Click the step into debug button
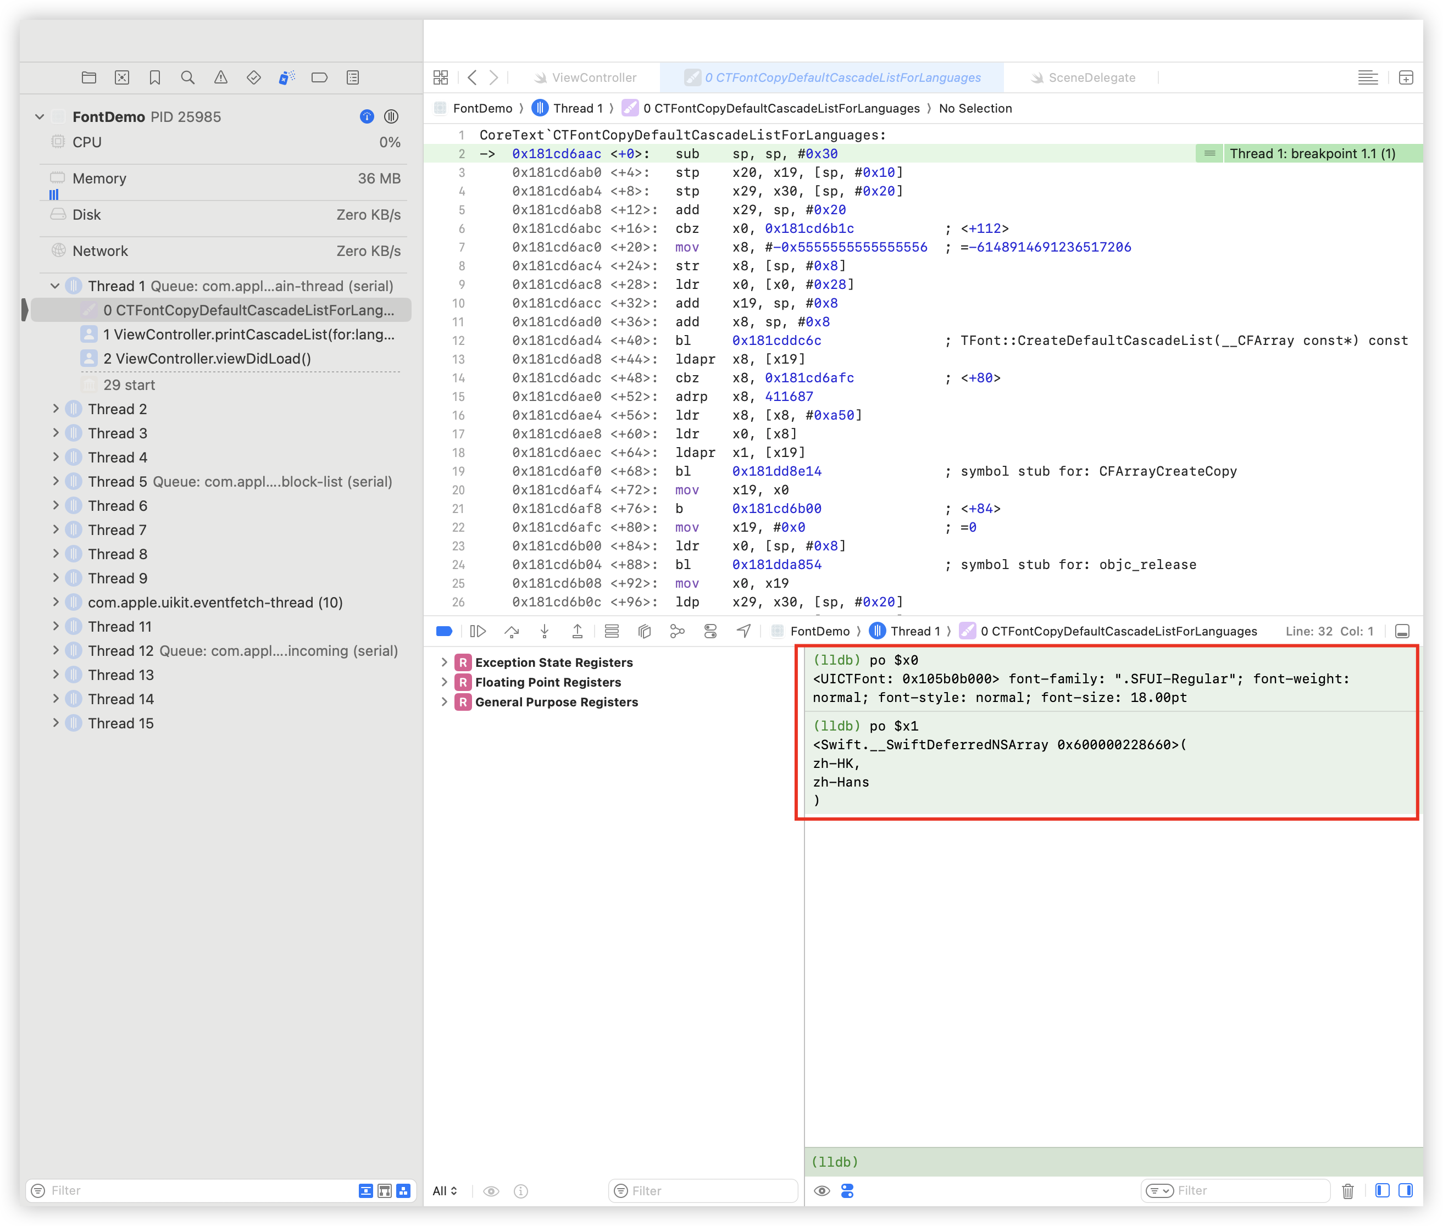The width and height of the screenshot is (1443, 1226). [545, 631]
